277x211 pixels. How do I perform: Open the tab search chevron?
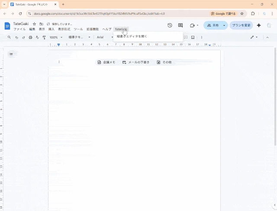pos(4,4)
